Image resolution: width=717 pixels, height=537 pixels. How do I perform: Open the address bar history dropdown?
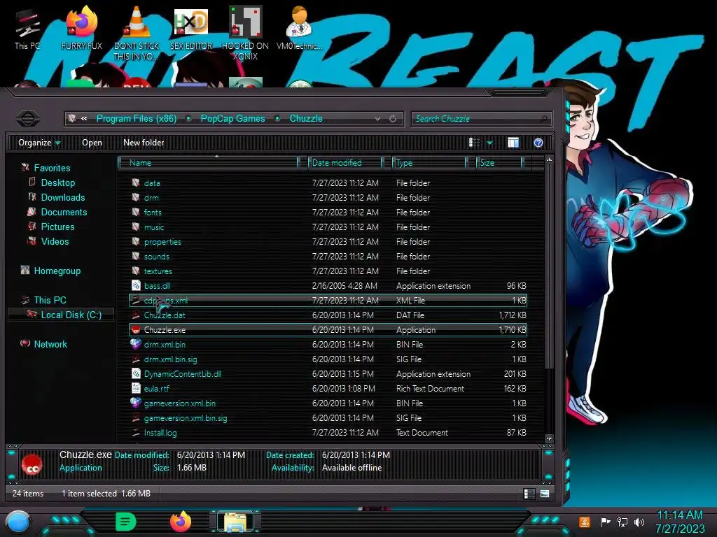pos(377,119)
